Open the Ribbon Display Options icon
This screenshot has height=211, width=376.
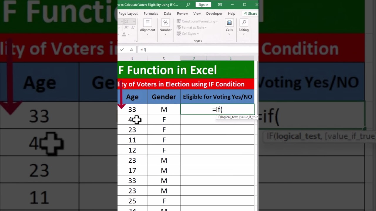[x=220, y=5]
